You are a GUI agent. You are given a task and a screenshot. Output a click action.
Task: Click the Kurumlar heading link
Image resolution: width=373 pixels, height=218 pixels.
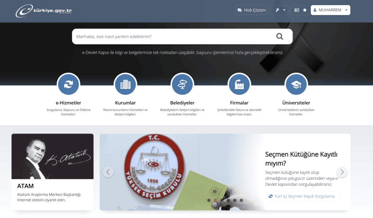pos(125,103)
